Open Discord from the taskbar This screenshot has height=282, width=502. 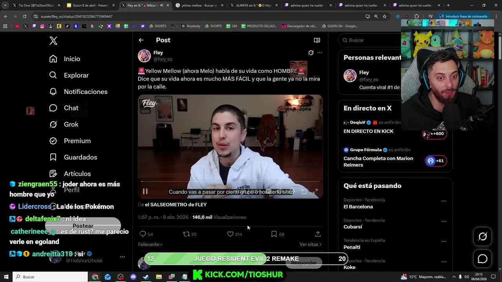point(133,277)
